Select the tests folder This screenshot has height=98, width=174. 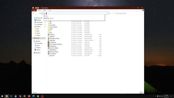pos(51,33)
